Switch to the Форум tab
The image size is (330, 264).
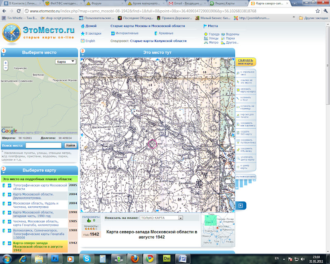click(105, 3)
